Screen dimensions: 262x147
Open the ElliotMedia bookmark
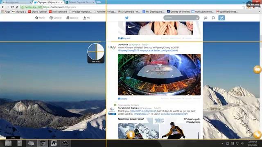(129, 12)
